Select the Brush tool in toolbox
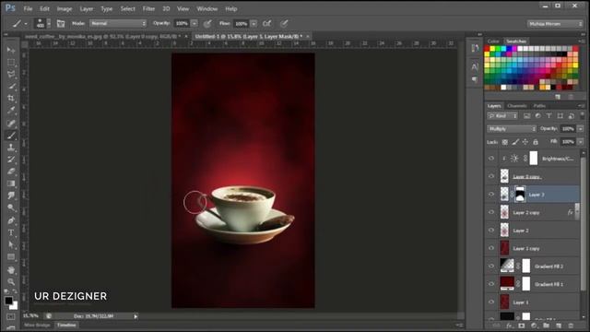Image resolution: width=590 pixels, height=332 pixels. coord(11,136)
